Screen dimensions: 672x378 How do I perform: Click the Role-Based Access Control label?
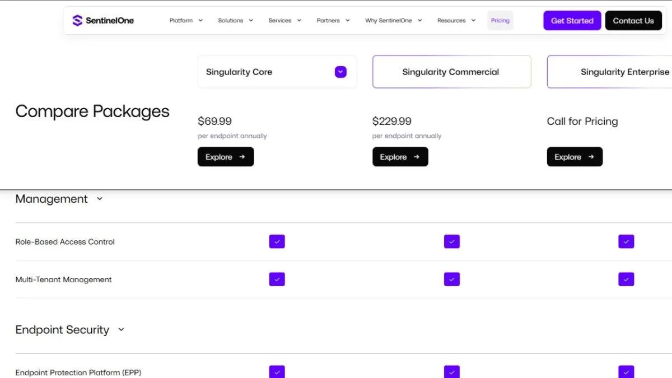click(65, 242)
